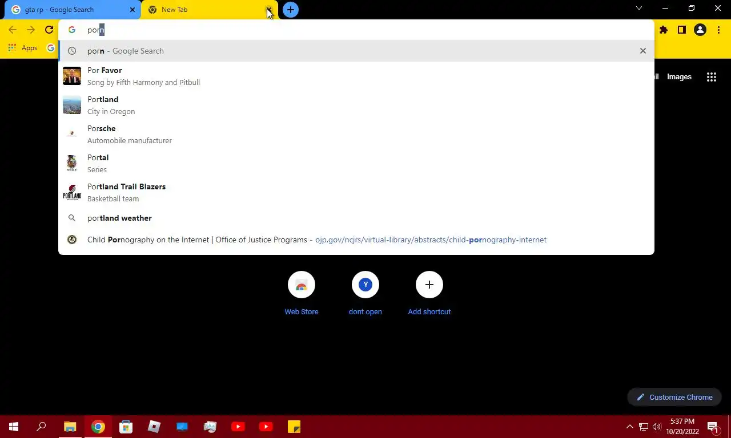
Task: Open the Google bookmark in bookmarks bar
Action: pos(50,48)
